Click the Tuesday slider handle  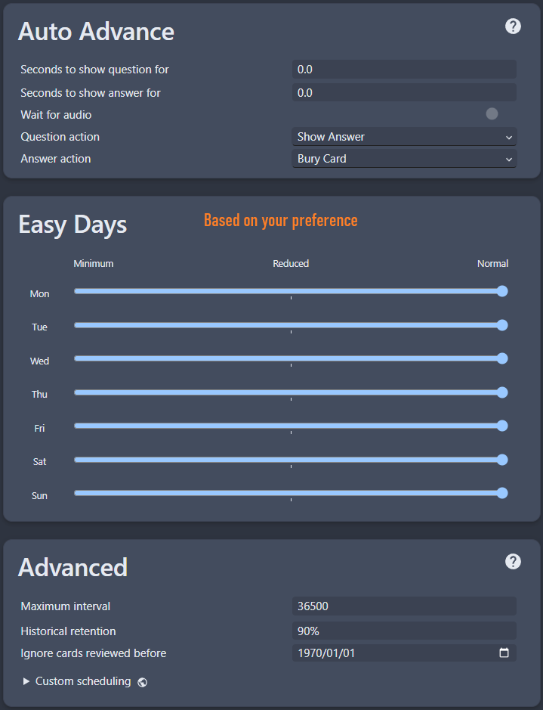[x=502, y=325]
